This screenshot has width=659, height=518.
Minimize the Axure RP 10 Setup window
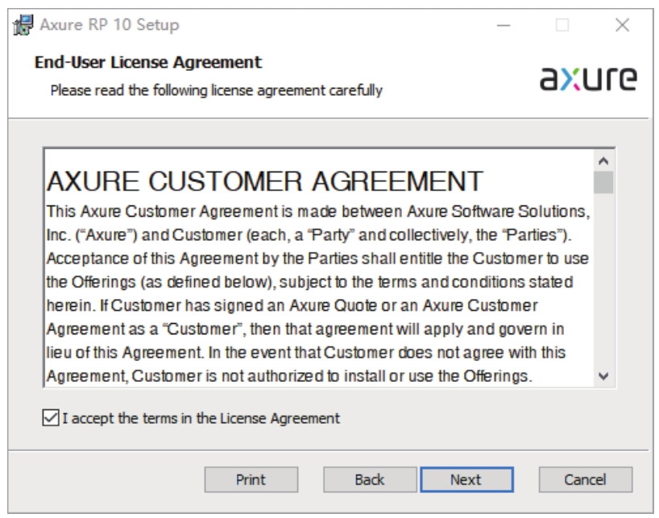[x=504, y=25]
